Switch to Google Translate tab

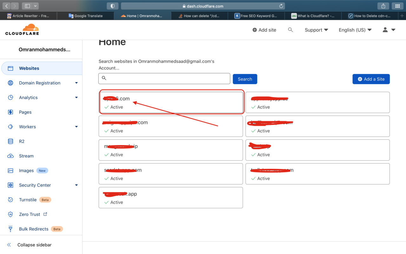pos(86,16)
